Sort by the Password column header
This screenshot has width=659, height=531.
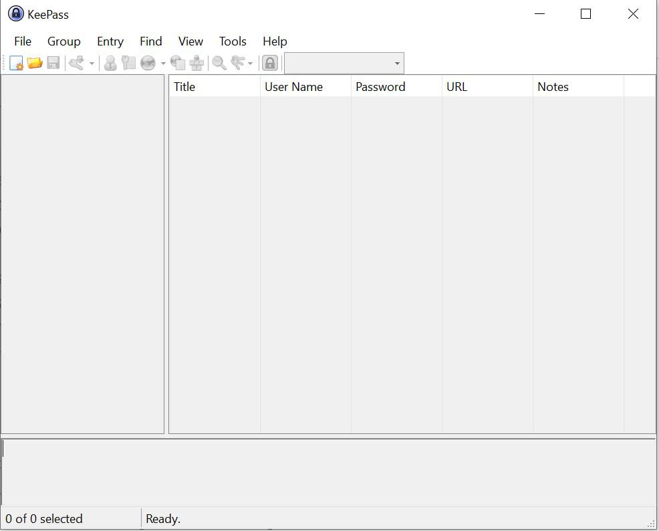396,87
